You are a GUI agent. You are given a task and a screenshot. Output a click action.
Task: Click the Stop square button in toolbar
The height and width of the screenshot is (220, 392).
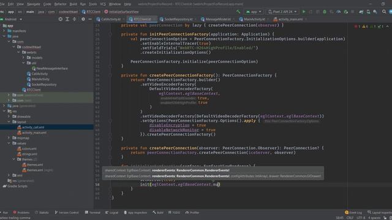click(x=353, y=12)
